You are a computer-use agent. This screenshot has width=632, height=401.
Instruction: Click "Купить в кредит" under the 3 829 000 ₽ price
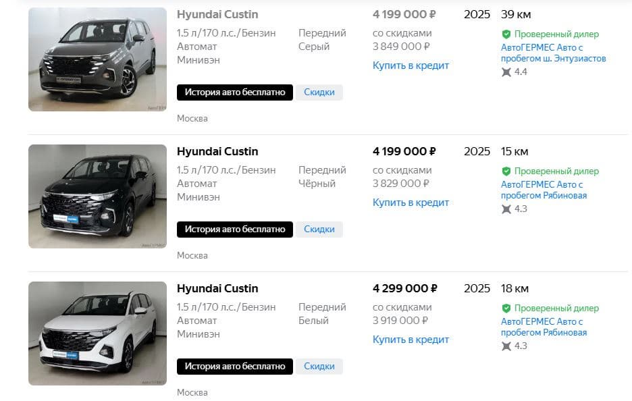point(411,203)
